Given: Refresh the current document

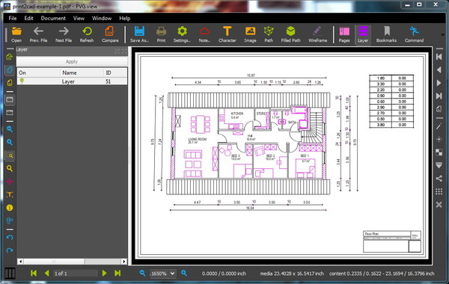Looking at the screenshot, I should coord(87,34).
